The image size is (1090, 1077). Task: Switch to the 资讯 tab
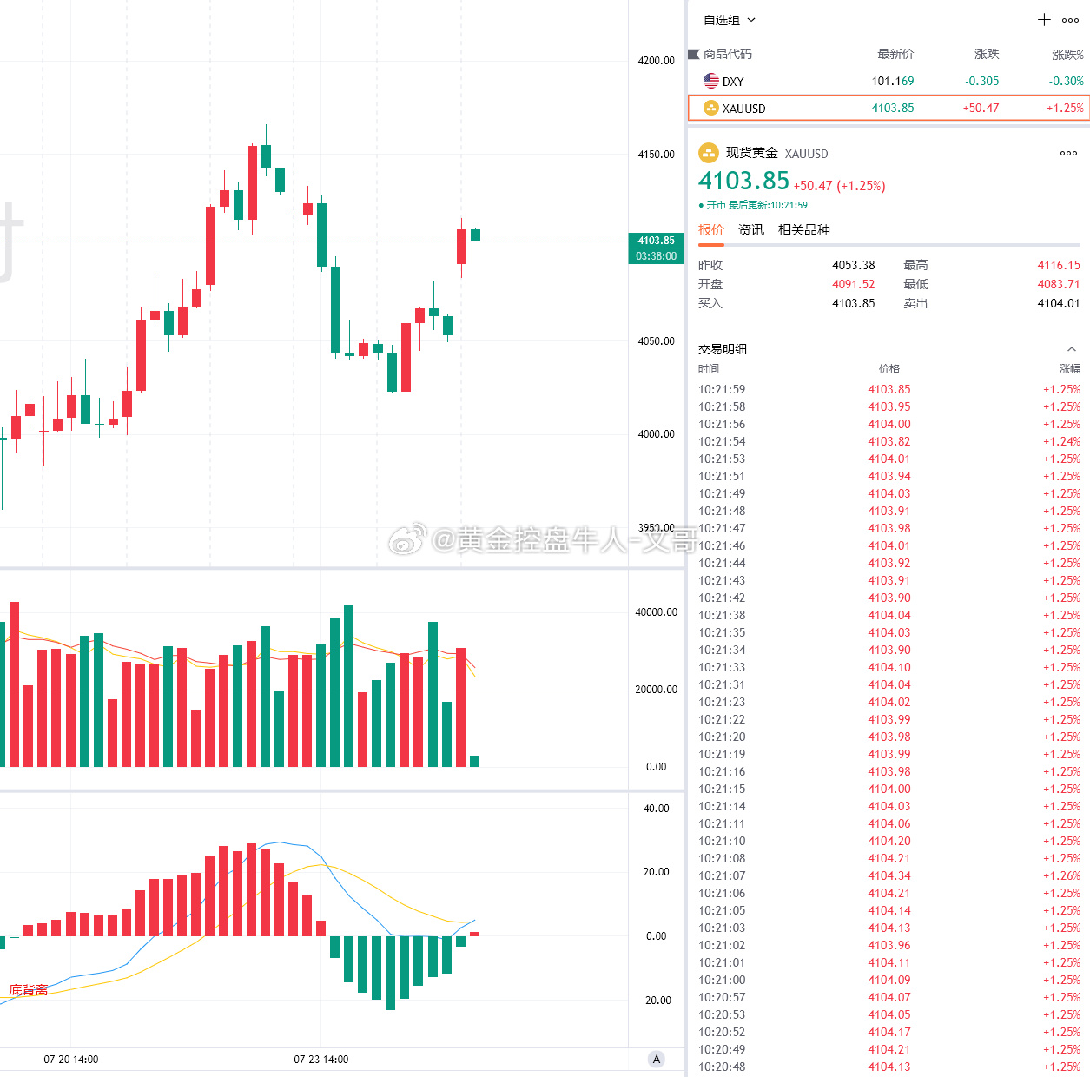coord(751,229)
